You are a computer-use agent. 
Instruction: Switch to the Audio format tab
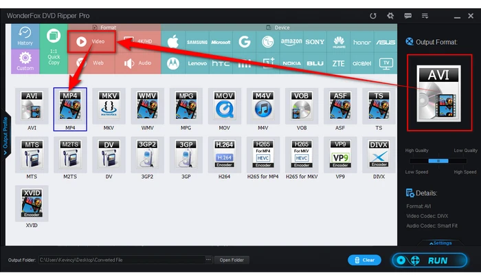click(137, 63)
